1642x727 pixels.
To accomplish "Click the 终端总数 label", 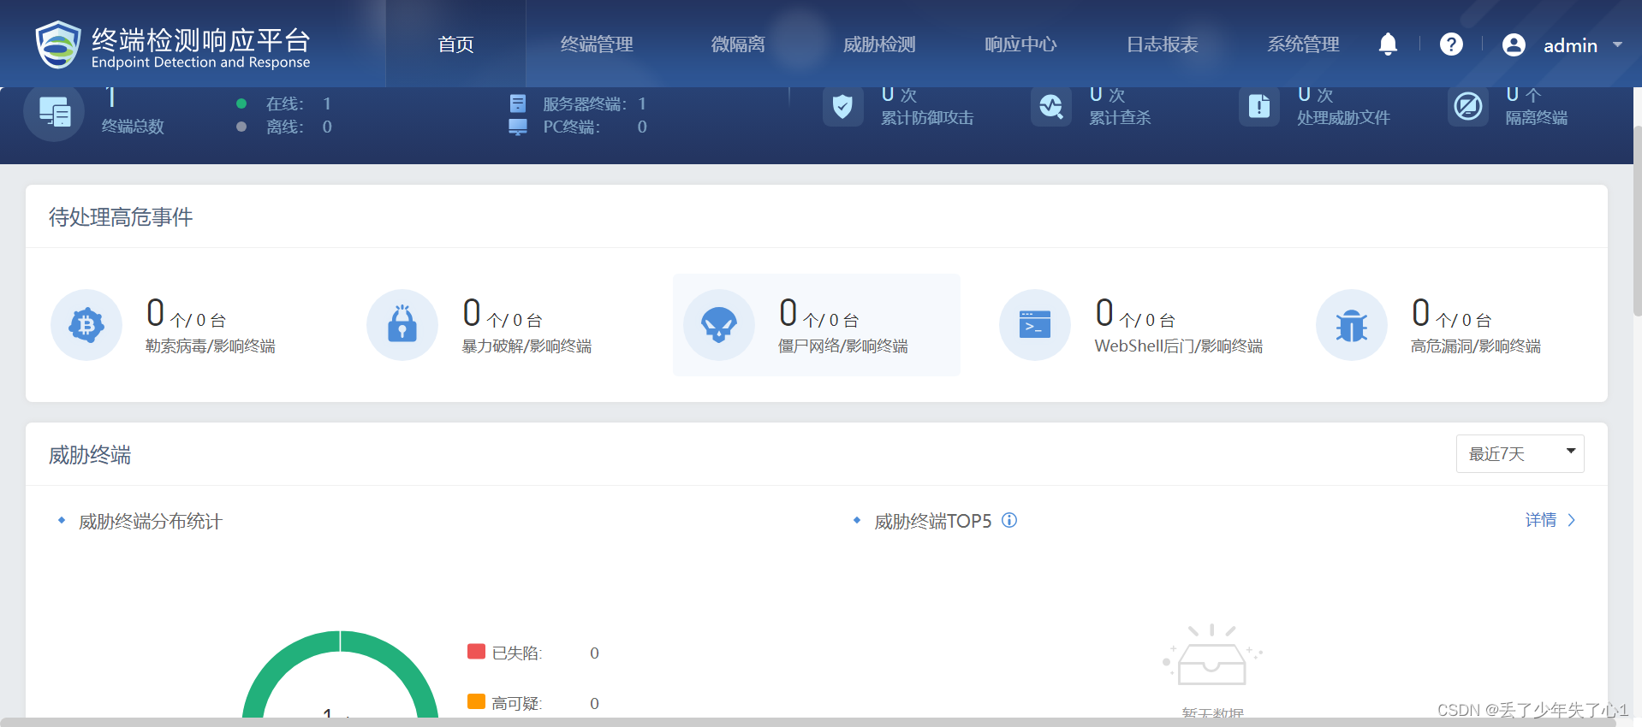I will (x=133, y=126).
